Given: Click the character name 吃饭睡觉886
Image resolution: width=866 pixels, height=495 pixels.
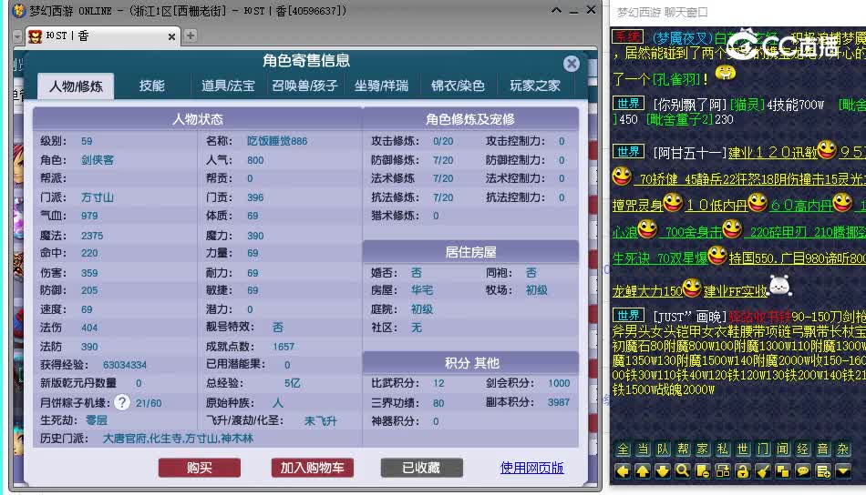Looking at the screenshot, I should (x=277, y=141).
